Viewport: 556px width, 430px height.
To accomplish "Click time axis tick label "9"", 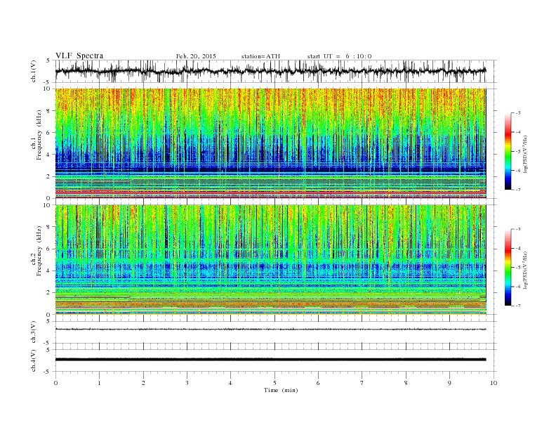I will 449,383.
